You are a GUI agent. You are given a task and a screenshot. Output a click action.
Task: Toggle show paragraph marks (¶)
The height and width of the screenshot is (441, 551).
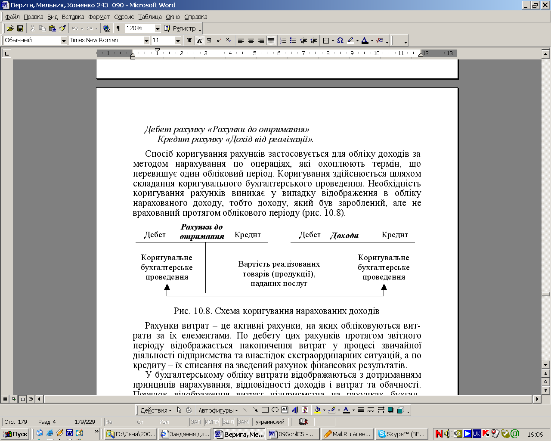(x=119, y=28)
